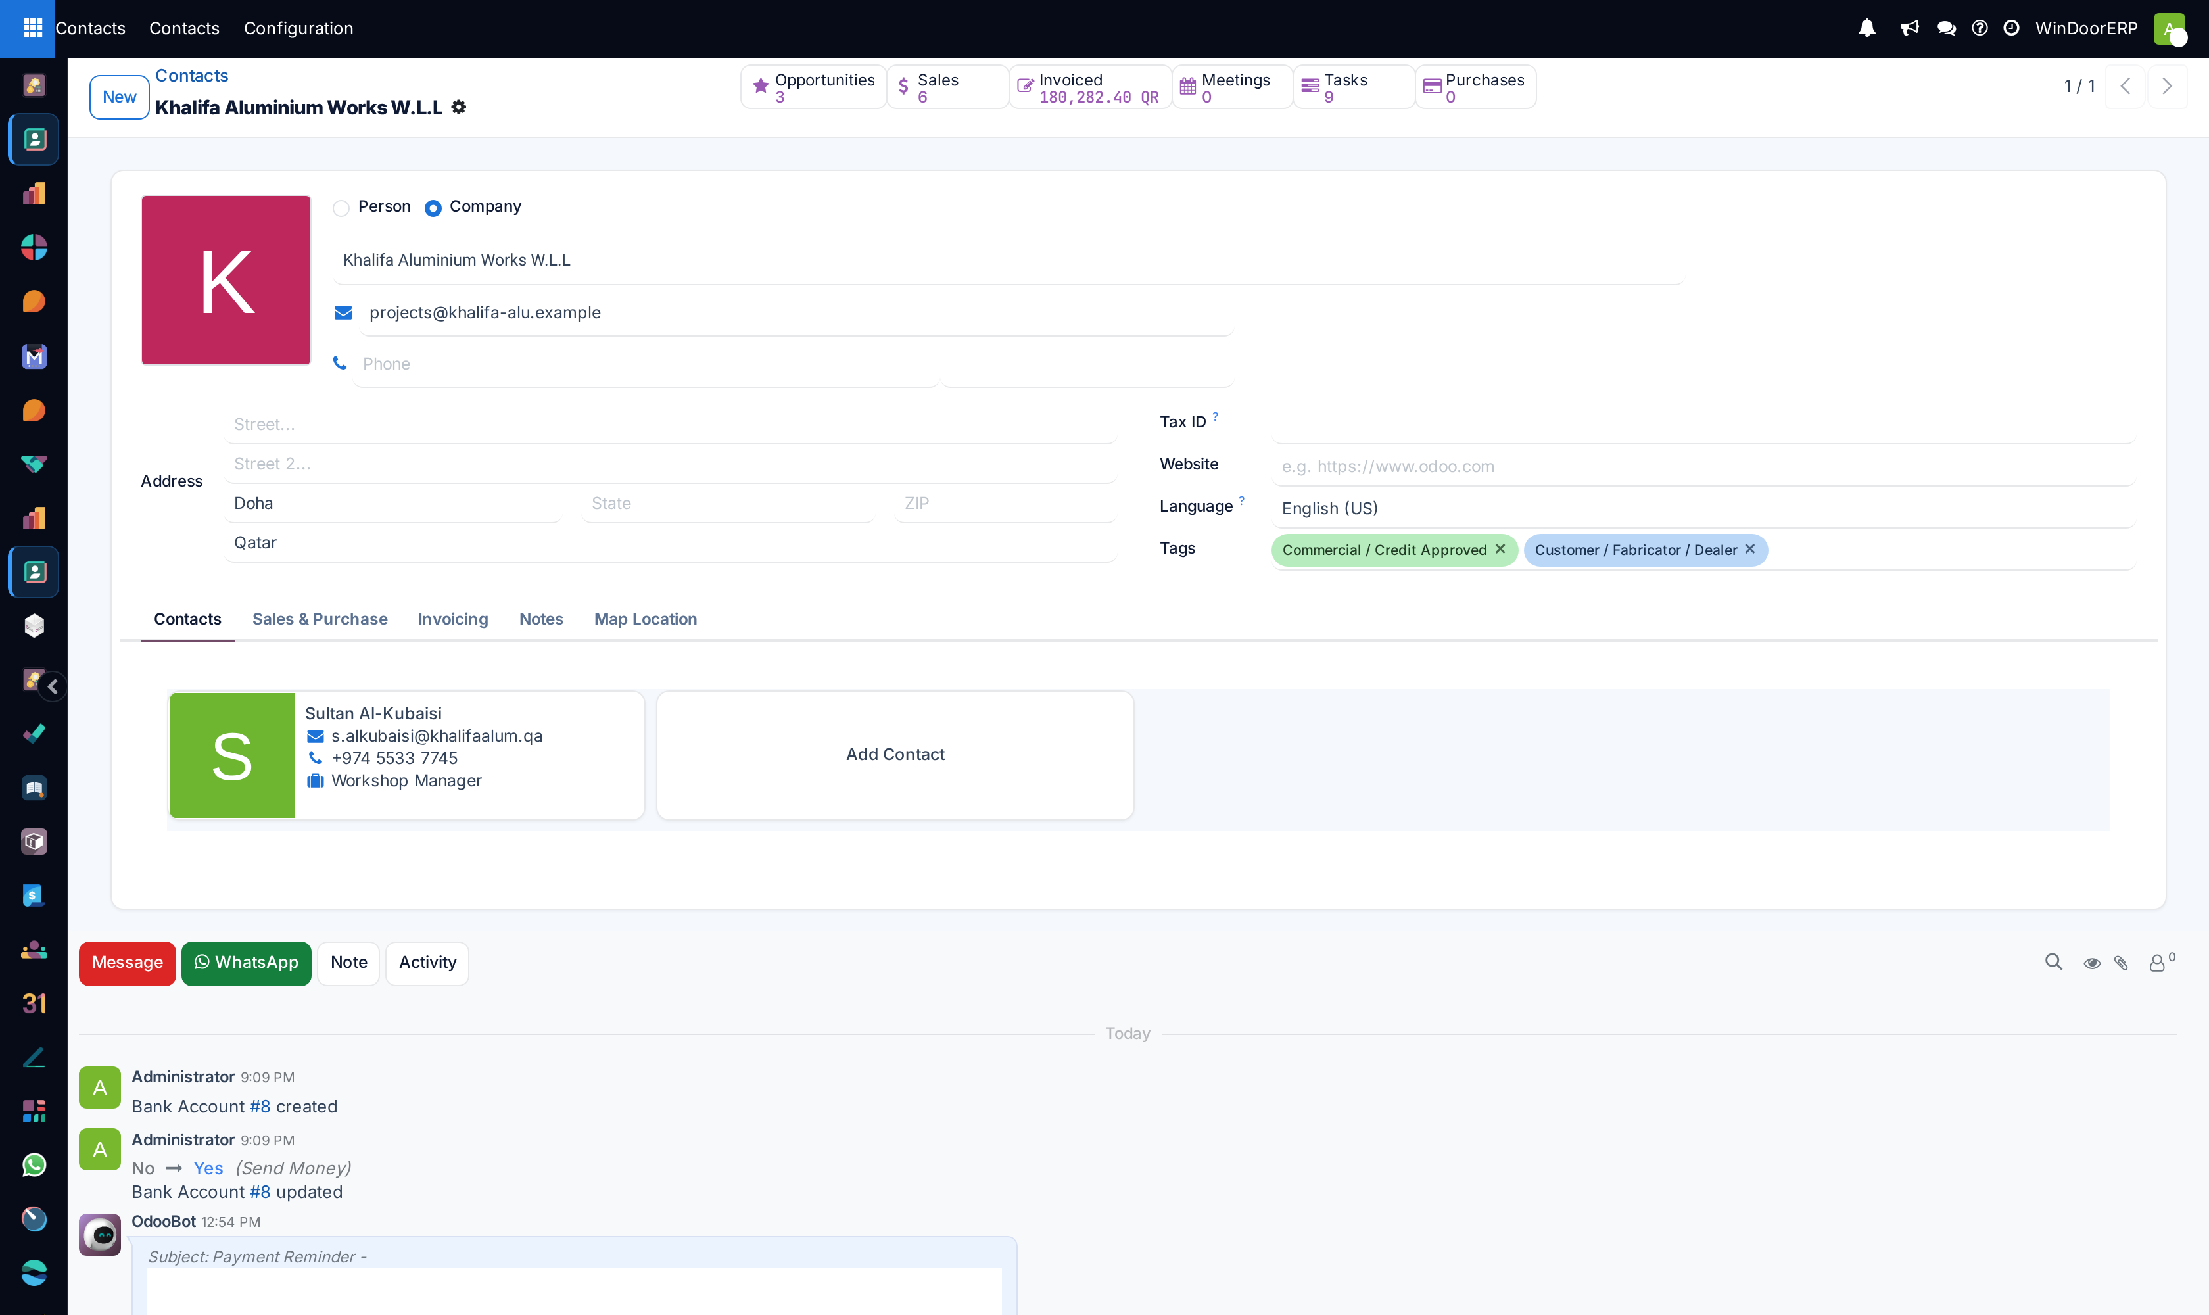Click the New button
Screen dimensions: 2209x1315
click(120, 97)
